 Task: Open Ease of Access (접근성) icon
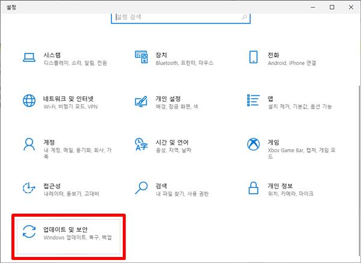pyautogui.click(x=29, y=188)
